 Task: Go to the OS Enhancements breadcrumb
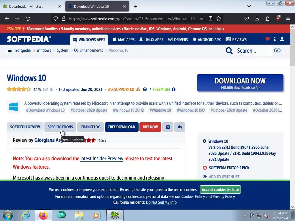88,50
